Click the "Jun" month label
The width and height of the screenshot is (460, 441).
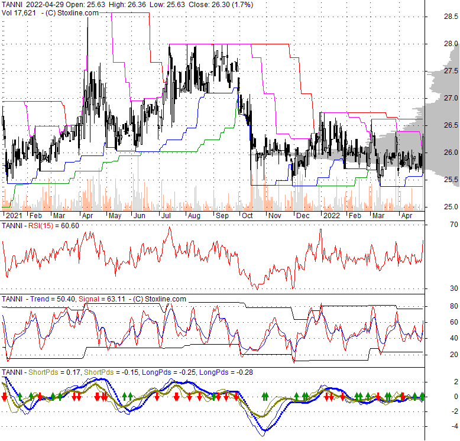pos(140,216)
